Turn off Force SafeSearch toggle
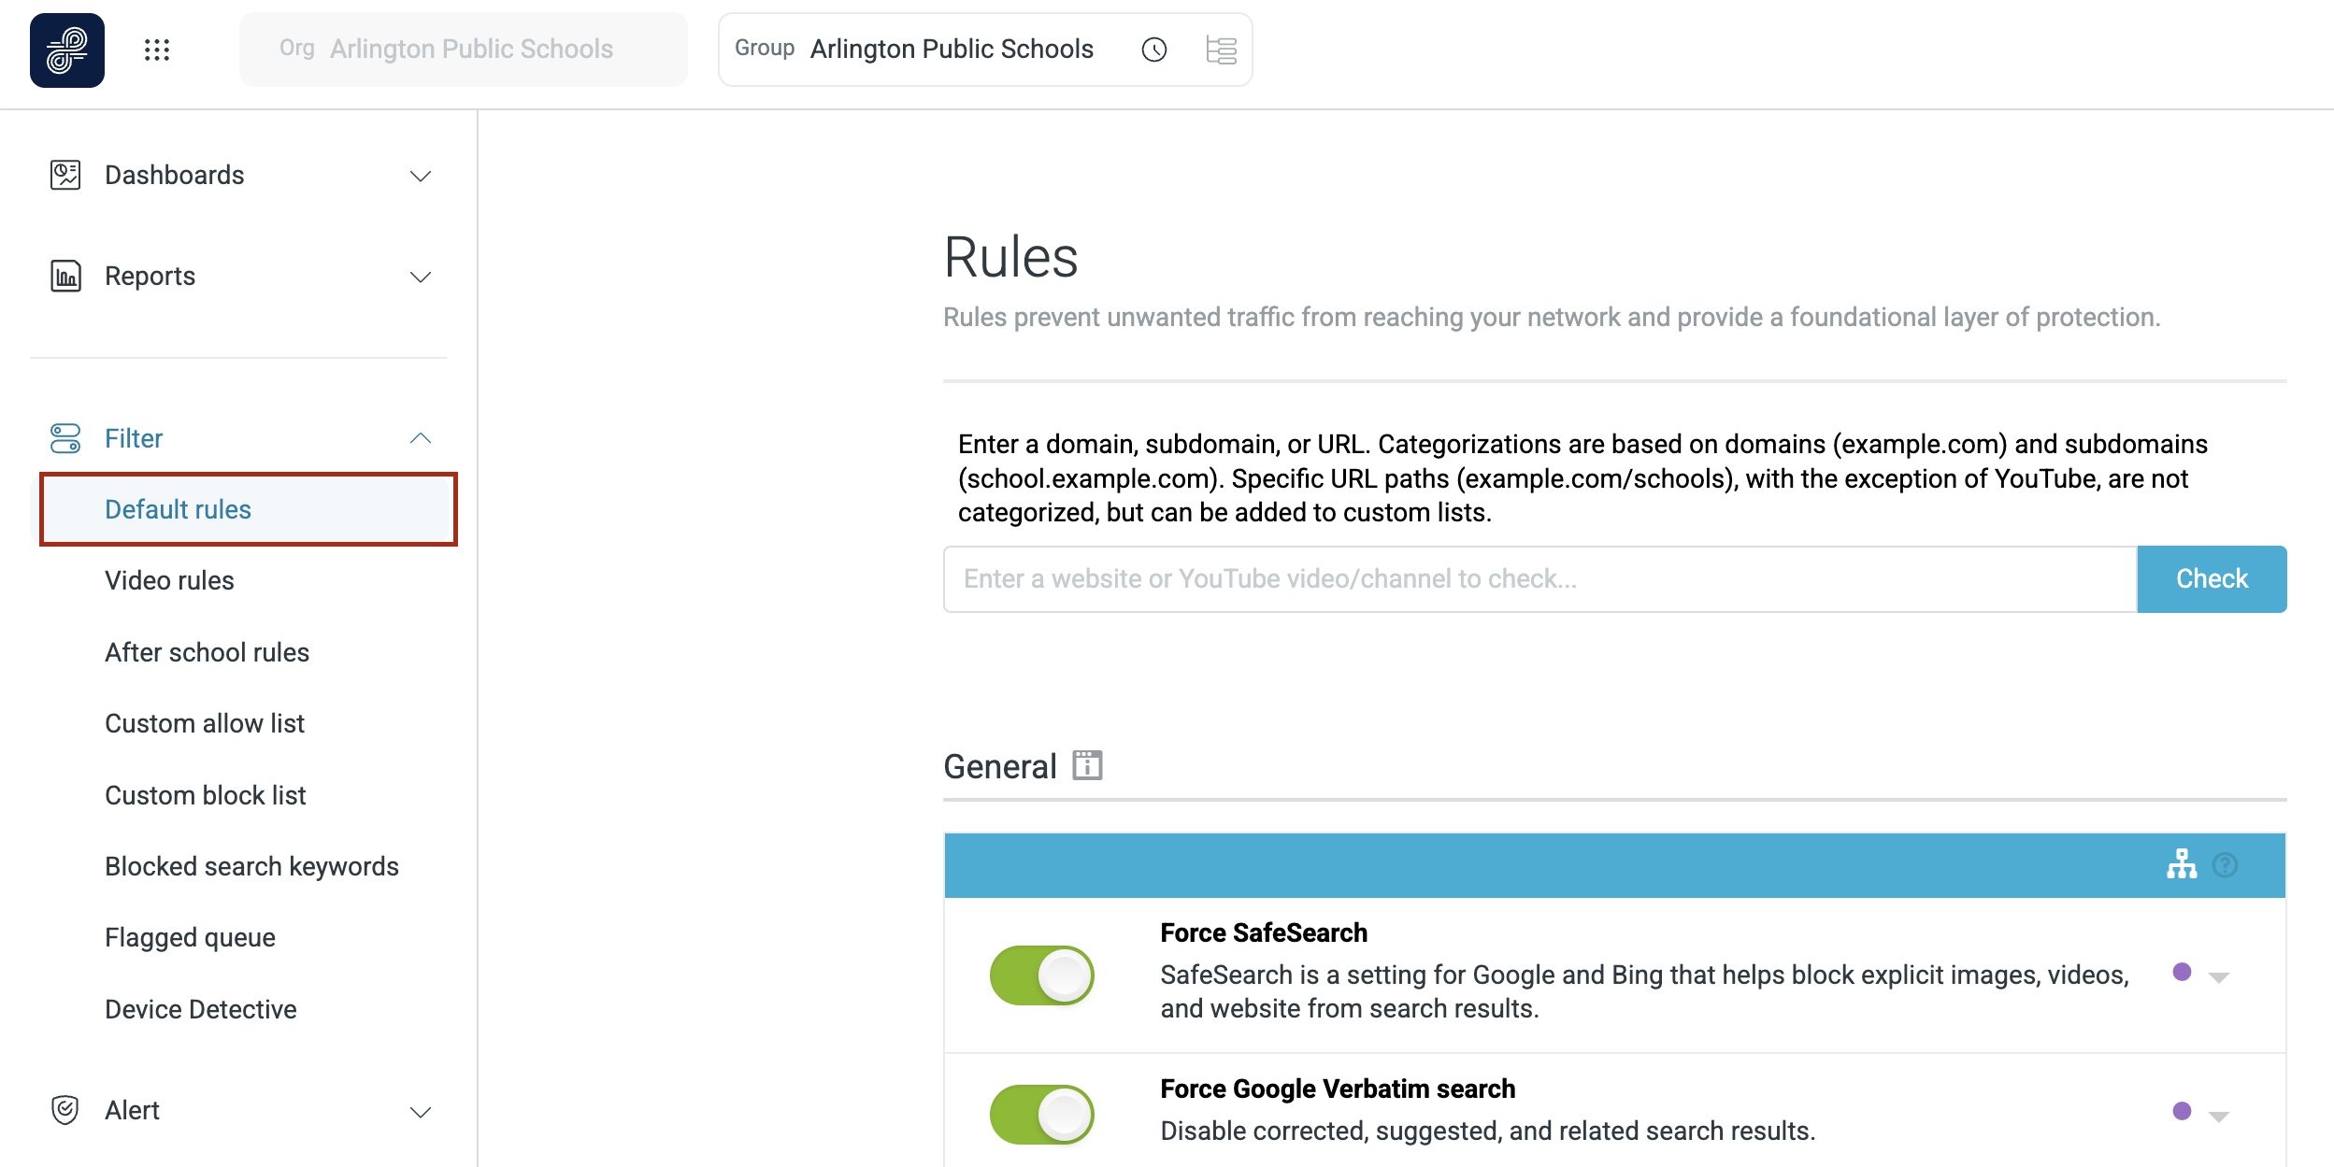 click(x=1042, y=975)
